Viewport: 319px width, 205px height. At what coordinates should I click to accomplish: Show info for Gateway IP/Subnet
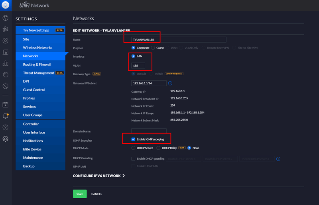click(170, 83)
